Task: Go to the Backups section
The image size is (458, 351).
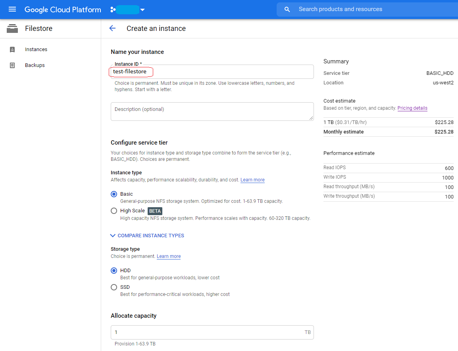Action: click(x=35, y=65)
